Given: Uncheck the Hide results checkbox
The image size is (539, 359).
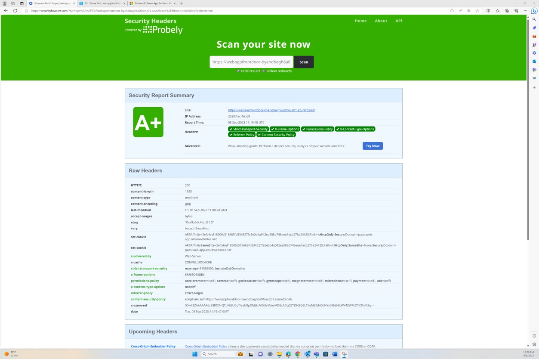Looking at the screenshot, I should pos(238,71).
